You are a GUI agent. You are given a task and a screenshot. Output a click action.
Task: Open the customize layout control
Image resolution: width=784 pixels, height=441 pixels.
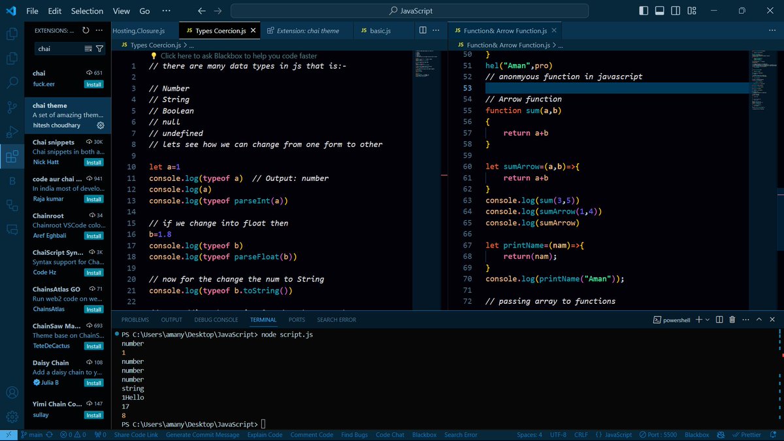point(691,10)
